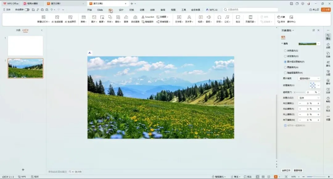
Task: Select Pattern fill (图案填充) radio option
Action: (285, 67)
